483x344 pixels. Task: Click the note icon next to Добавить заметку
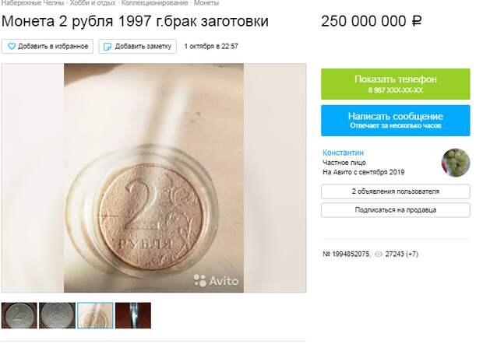pos(108,47)
